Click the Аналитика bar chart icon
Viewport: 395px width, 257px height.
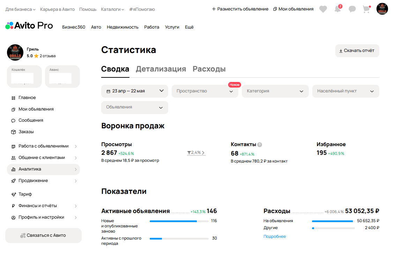click(13, 169)
